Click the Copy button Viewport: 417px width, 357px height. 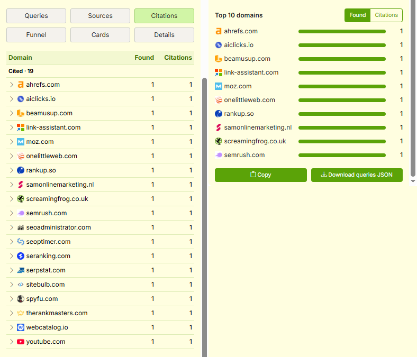point(260,175)
